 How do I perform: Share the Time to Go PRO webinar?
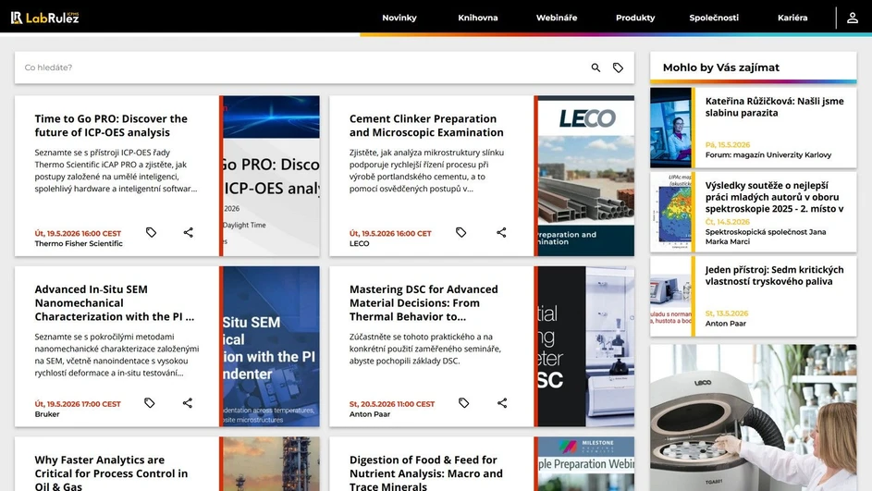(x=189, y=232)
